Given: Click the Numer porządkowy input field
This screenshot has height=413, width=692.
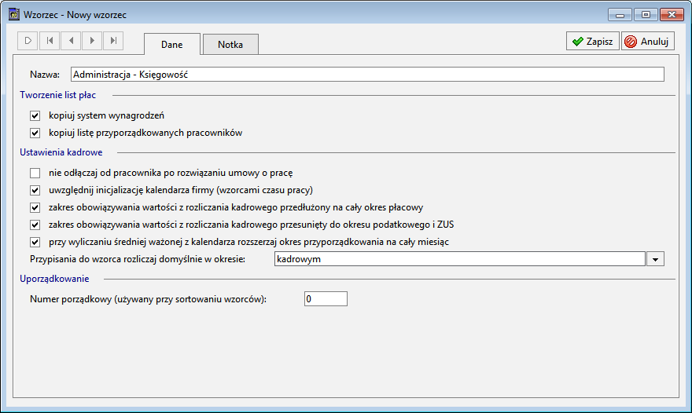Looking at the screenshot, I should pos(326,299).
